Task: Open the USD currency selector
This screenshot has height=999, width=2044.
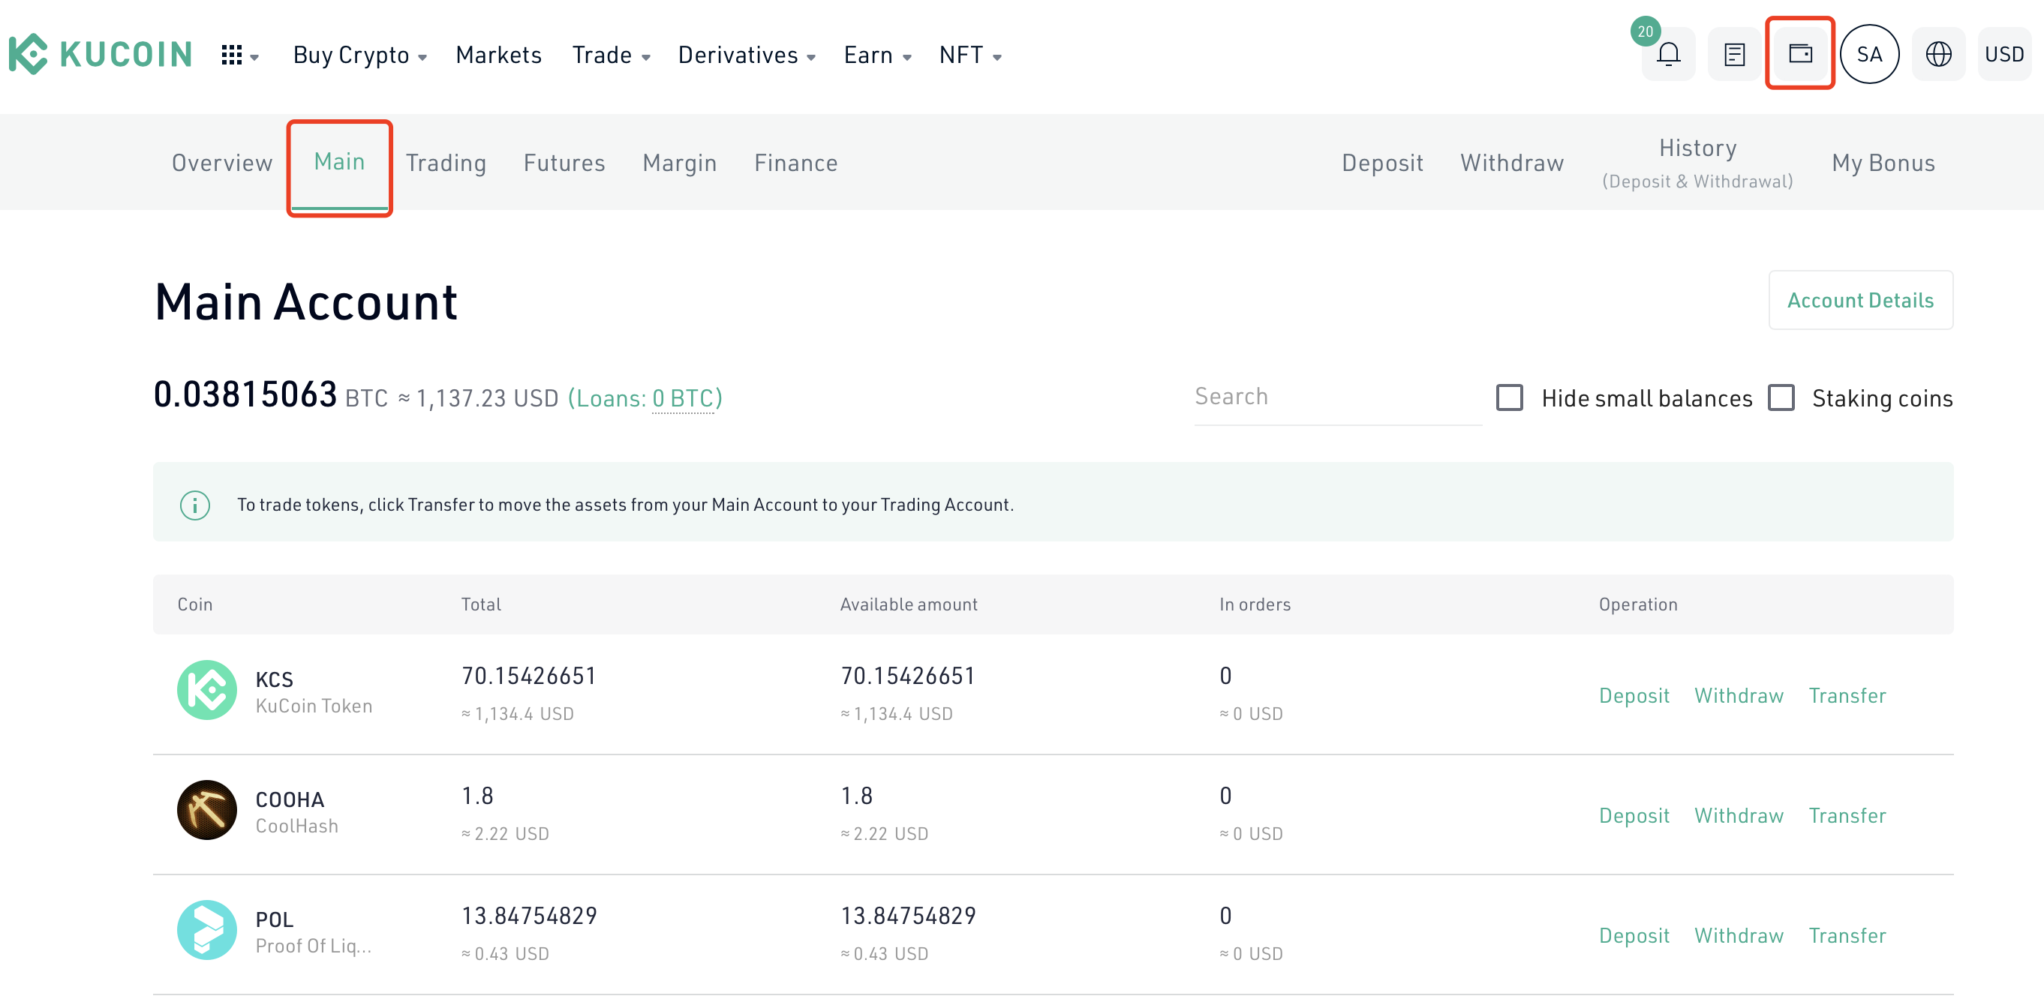Action: [2004, 54]
